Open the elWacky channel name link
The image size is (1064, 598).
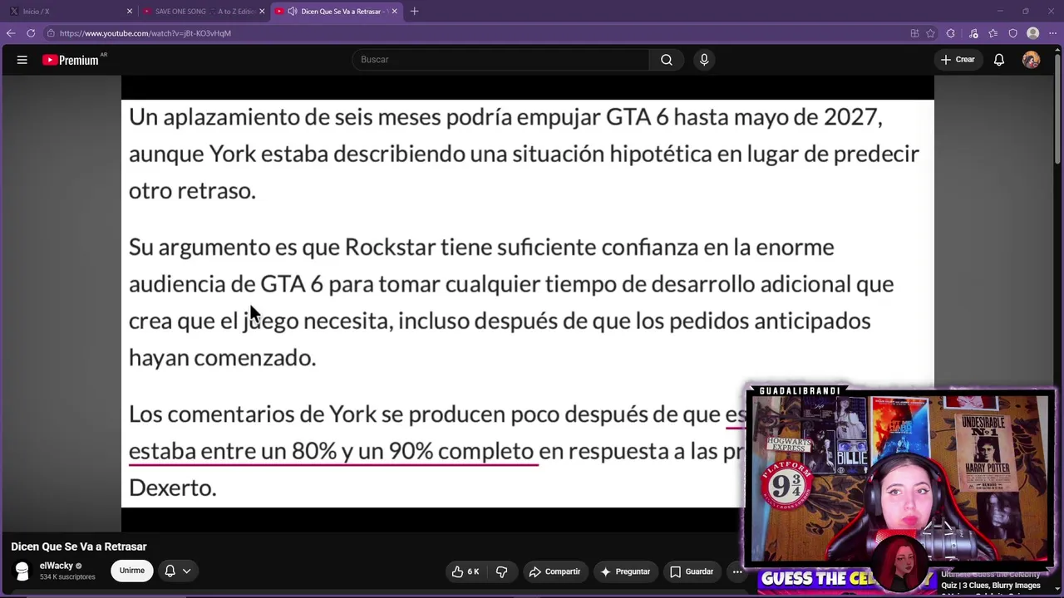click(x=57, y=566)
